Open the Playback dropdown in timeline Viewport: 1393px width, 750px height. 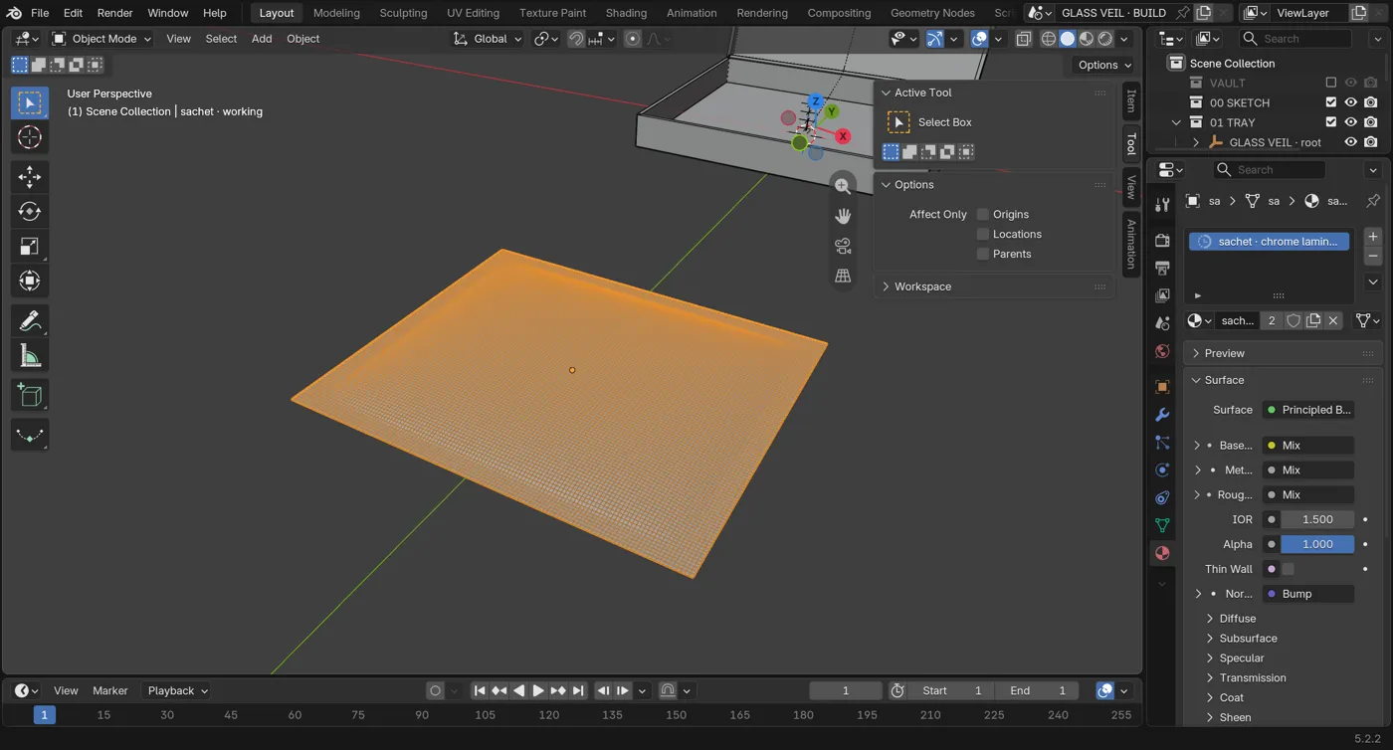(x=177, y=690)
